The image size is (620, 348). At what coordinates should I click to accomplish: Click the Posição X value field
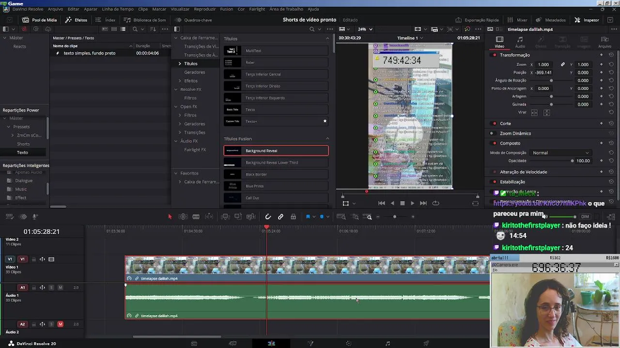(x=544, y=72)
